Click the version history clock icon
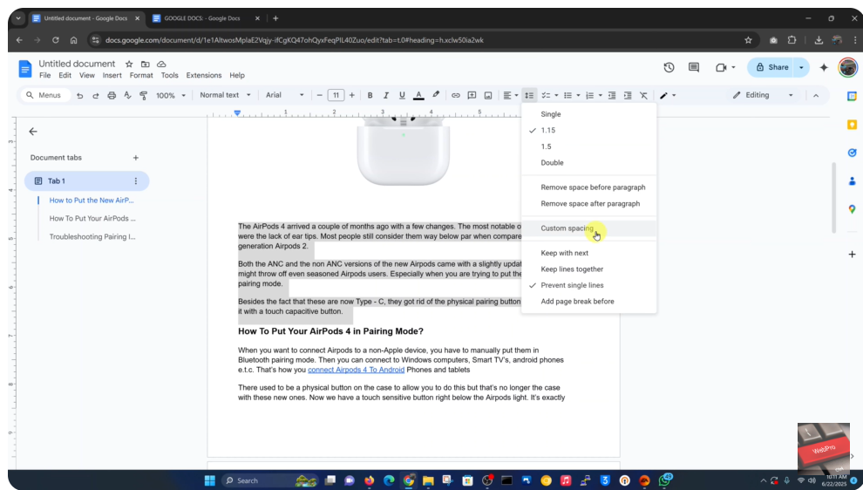 coord(669,67)
